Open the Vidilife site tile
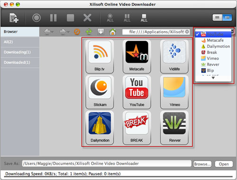Viewport: 237px width, 180px height. [174, 56]
